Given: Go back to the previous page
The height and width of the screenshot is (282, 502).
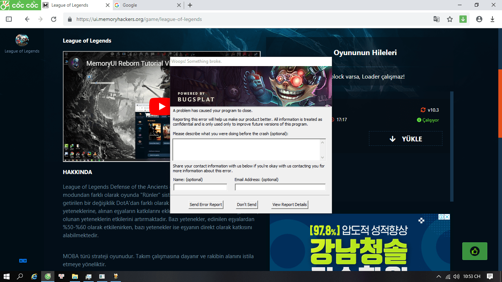Looking at the screenshot, I should tap(27, 19).
